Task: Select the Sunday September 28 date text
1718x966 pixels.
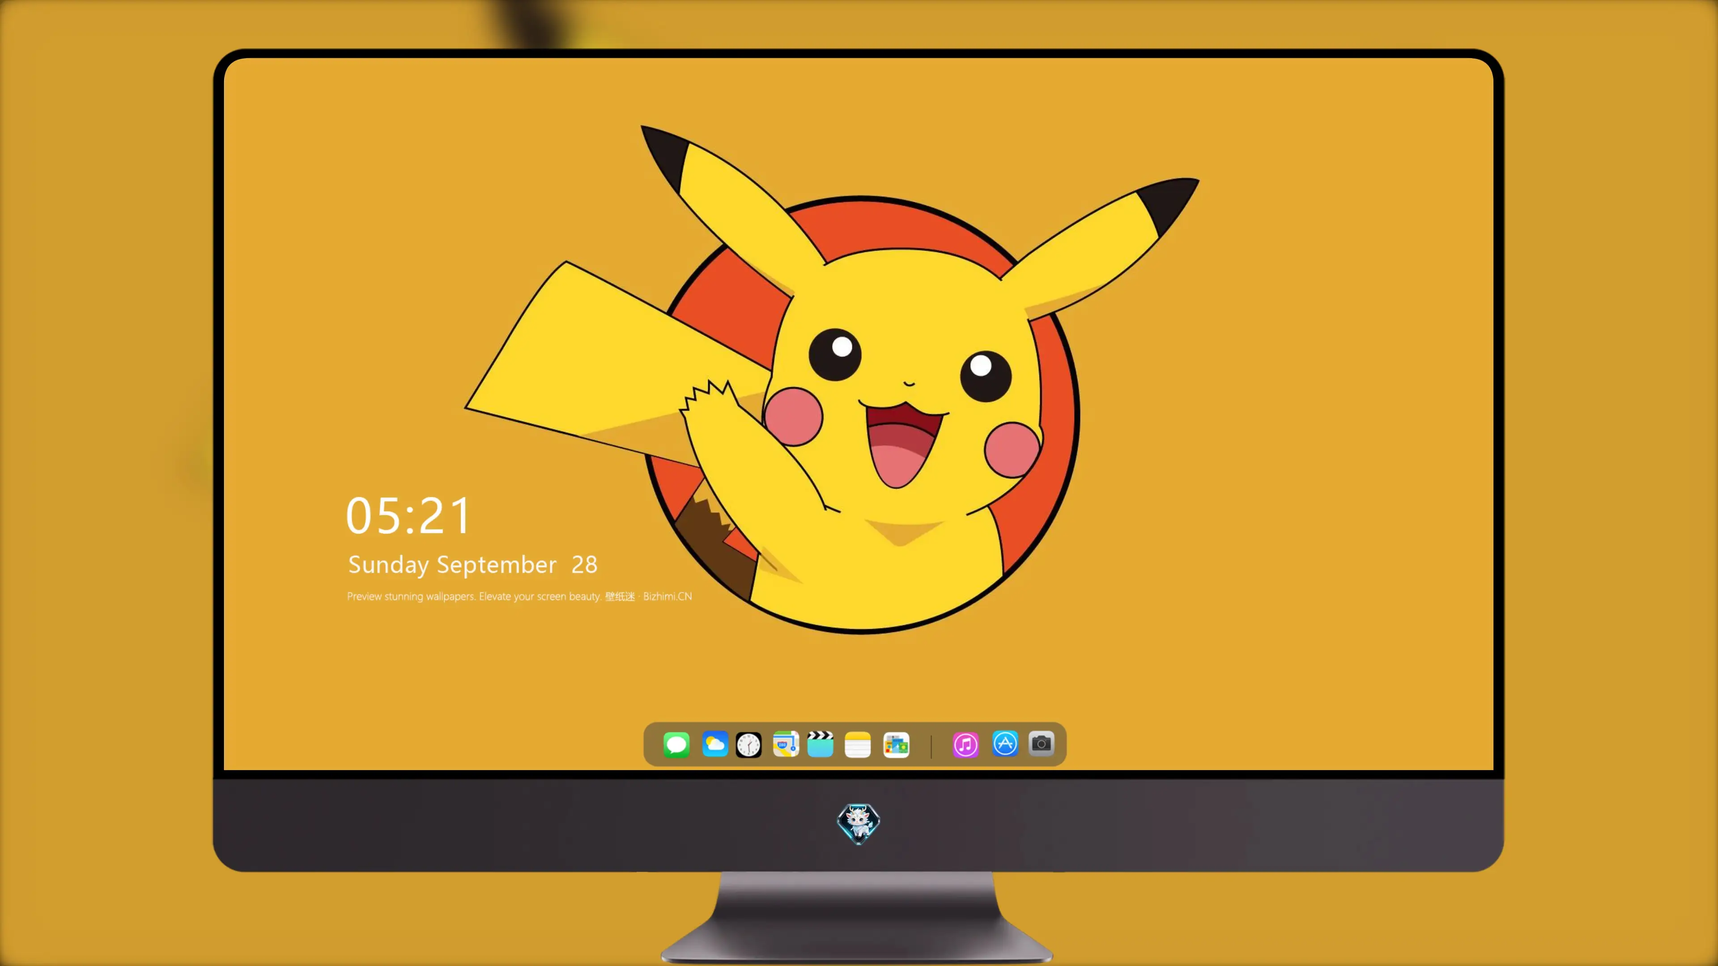Action: coord(473,565)
